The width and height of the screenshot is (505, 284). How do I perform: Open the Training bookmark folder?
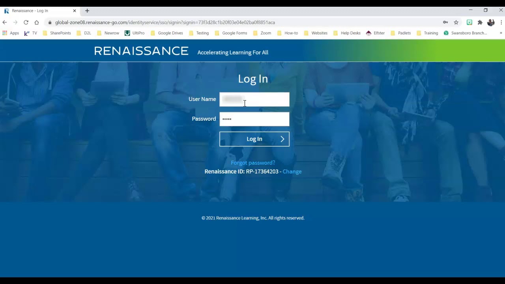click(427, 33)
